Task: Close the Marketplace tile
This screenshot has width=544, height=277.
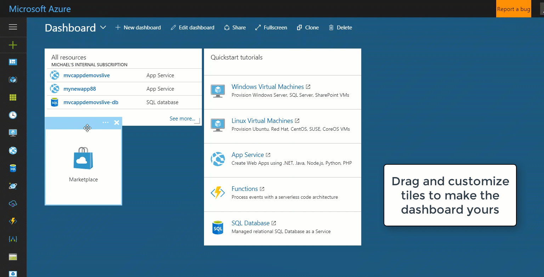Action: [117, 123]
